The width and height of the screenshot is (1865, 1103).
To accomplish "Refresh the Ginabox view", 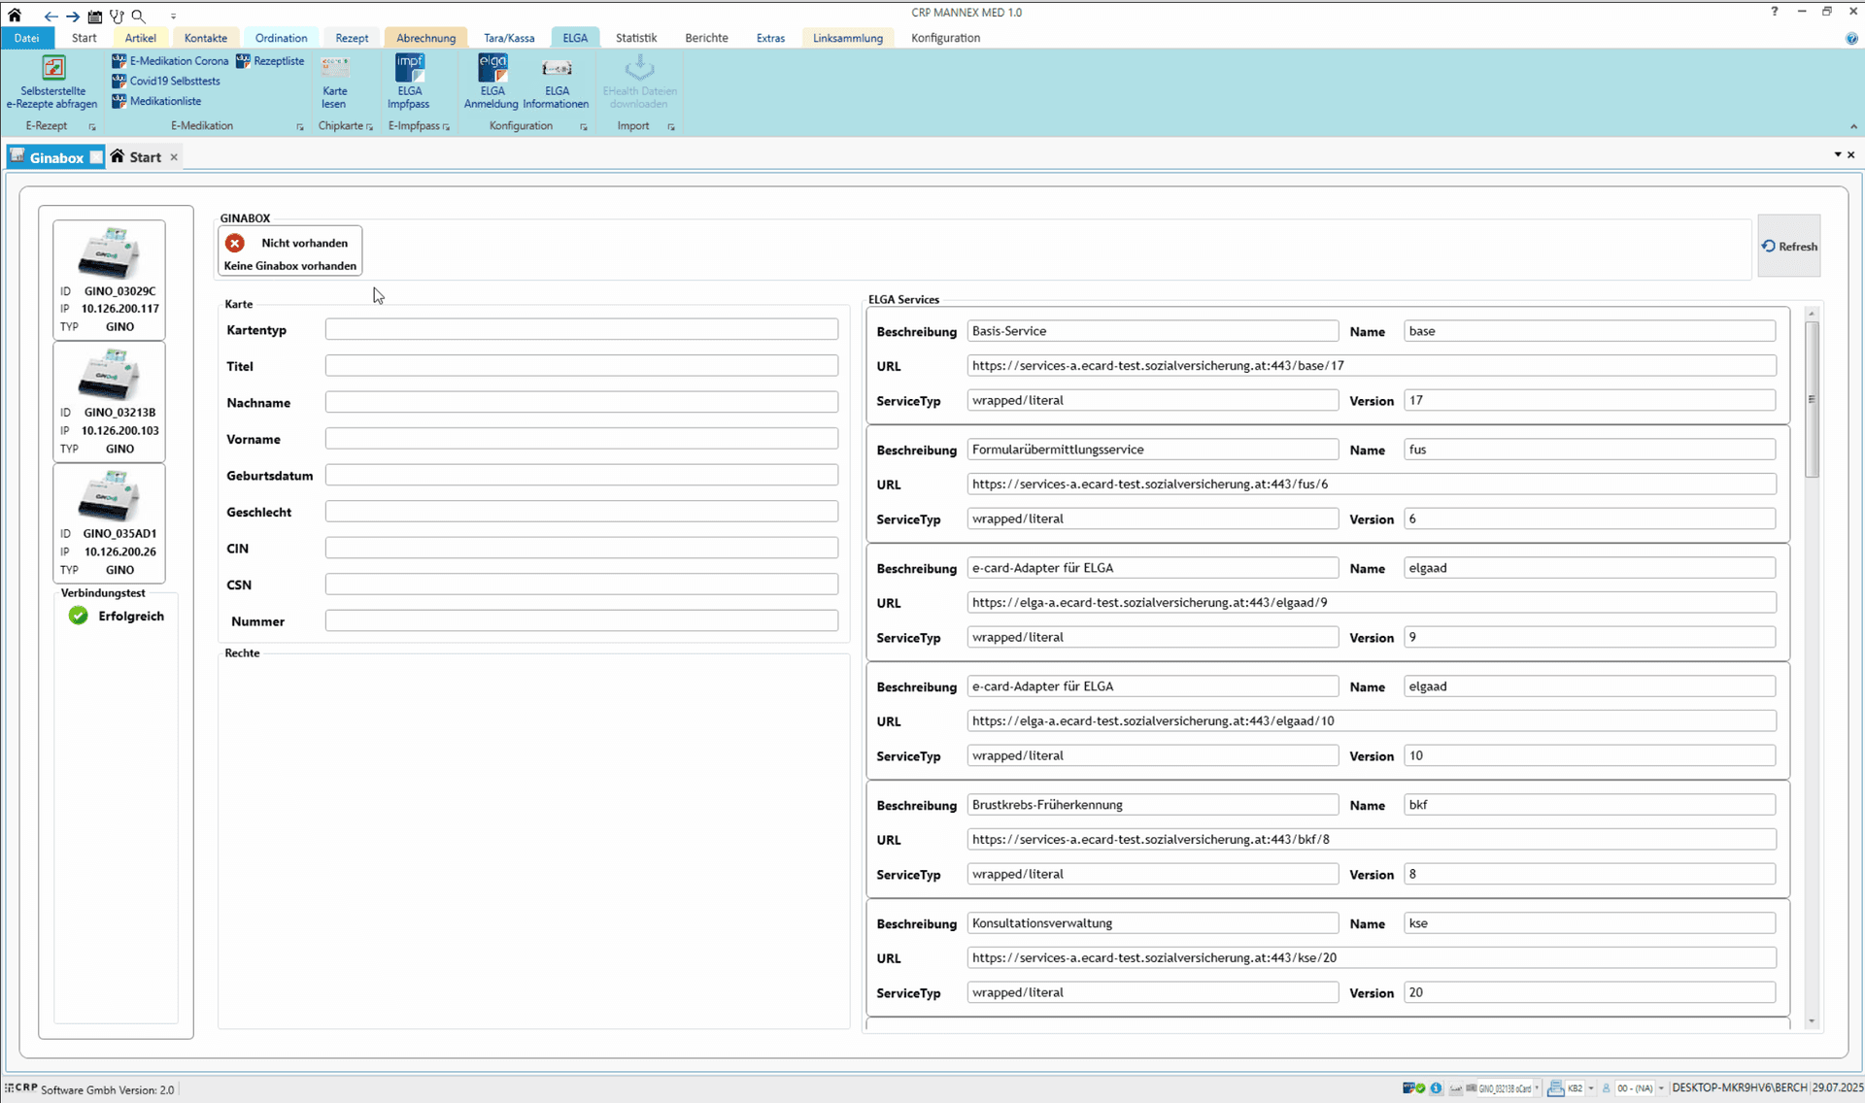I will pyautogui.click(x=1788, y=247).
